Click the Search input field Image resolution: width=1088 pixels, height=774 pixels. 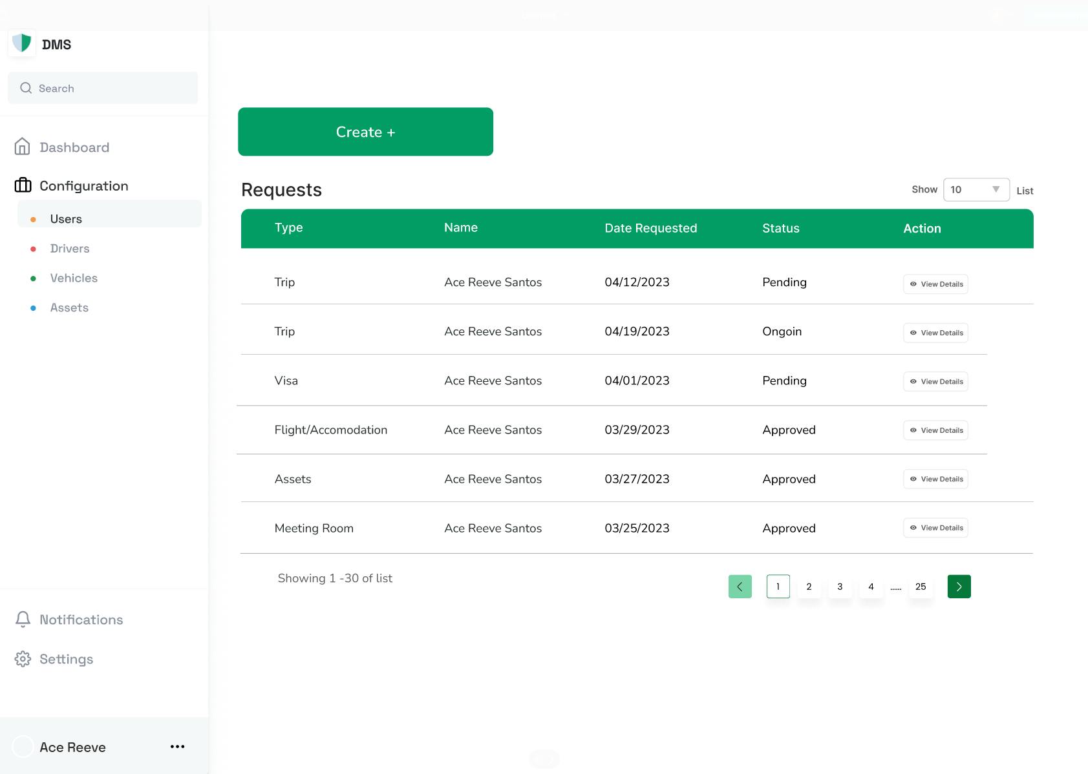tap(103, 89)
